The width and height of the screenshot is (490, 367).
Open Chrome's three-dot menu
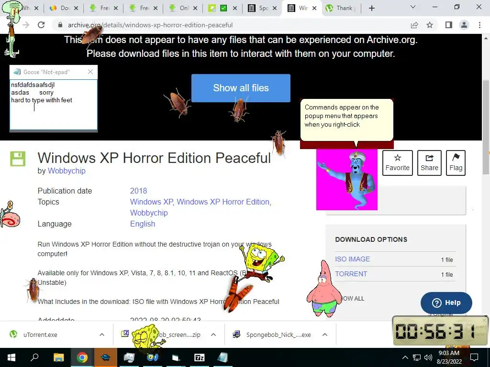(x=479, y=25)
